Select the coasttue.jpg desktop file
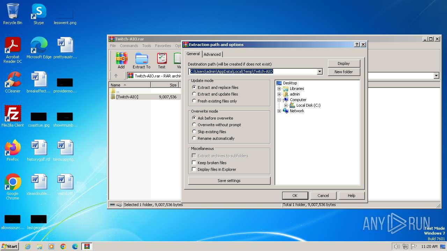 39,119
